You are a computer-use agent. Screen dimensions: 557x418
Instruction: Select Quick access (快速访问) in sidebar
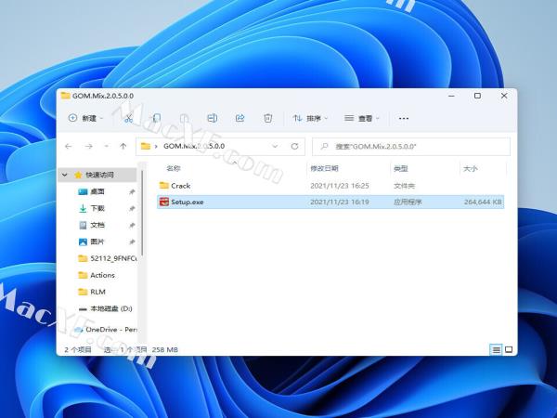pyautogui.click(x=99, y=175)
